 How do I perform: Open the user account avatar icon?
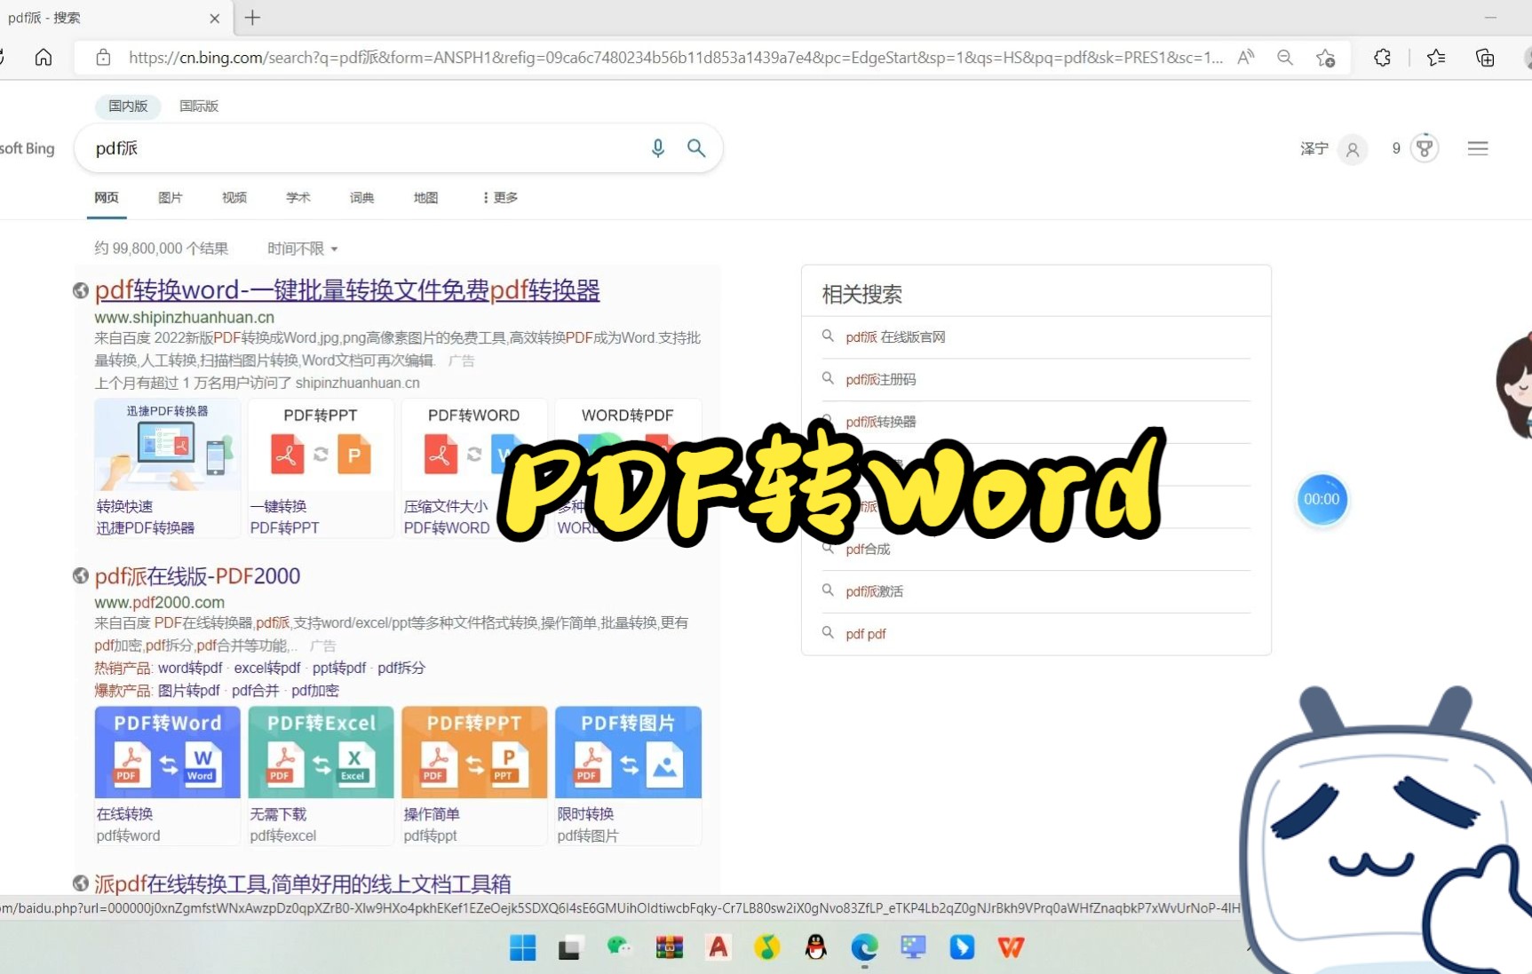coord(1353,149)
